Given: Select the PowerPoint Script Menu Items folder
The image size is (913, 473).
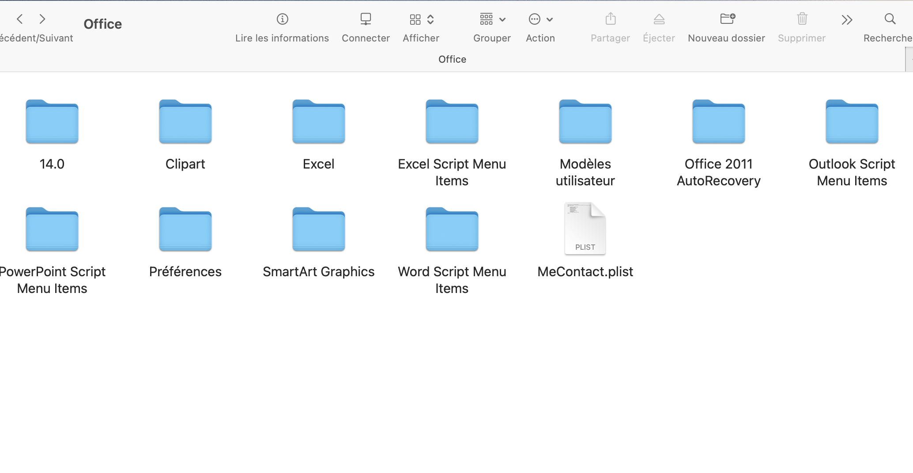Looking at the screenshot, I should pos(52,229).
